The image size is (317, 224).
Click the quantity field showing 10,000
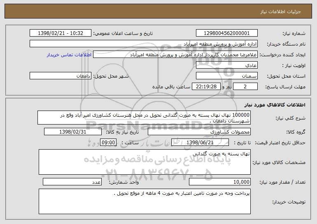220,182
